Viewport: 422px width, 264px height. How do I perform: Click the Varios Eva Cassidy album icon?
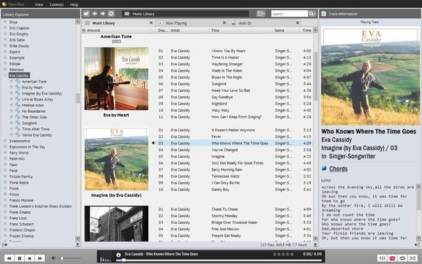(x=18, y=135)
